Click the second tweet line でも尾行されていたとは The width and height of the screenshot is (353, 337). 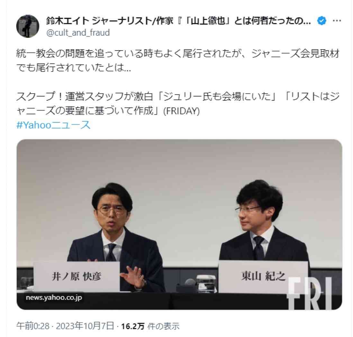[74, 67]
